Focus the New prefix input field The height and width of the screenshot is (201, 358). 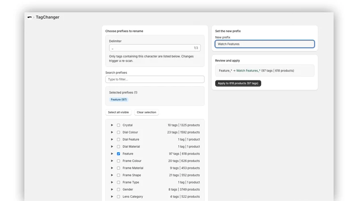264,44
